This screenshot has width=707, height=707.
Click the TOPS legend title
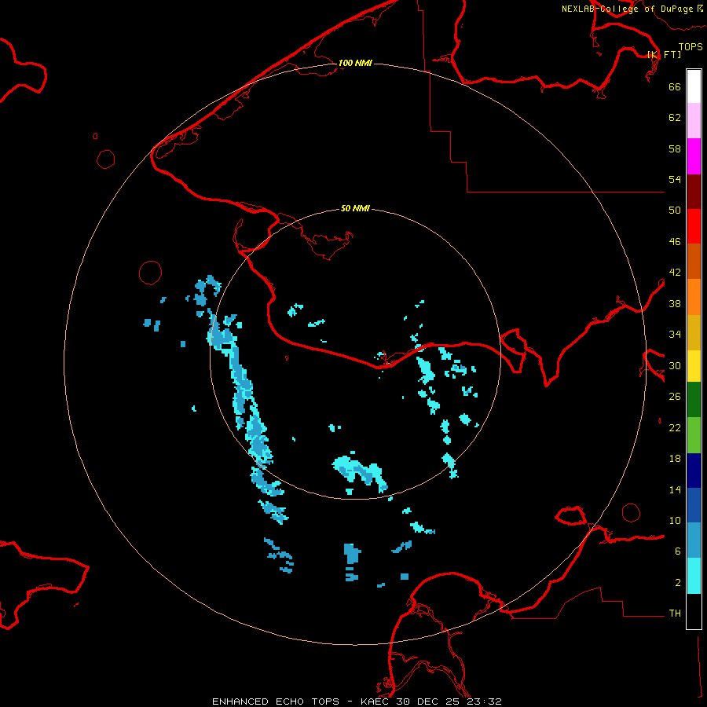(x=691, y=46)
